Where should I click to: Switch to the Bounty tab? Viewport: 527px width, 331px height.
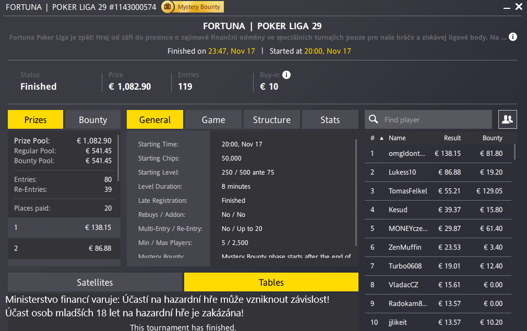tap(93, 119)
